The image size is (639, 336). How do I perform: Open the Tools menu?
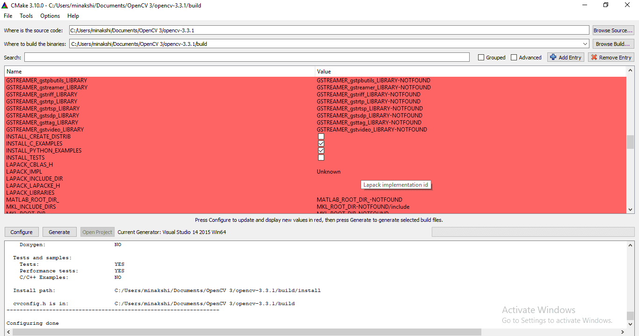[x=26, y=16]
